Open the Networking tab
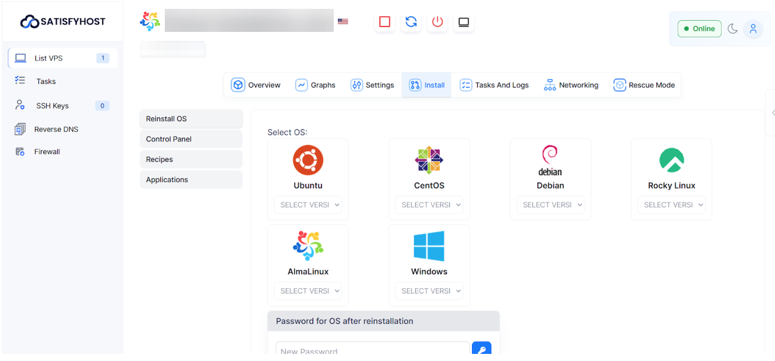The width and height of the screenshot is (775, 361). tap(571, 85)
